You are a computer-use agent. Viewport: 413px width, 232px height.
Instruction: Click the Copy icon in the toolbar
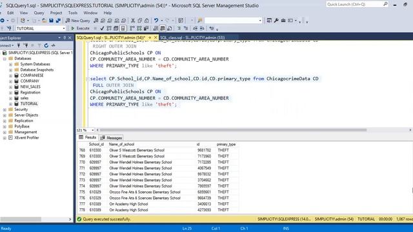click(140, 21)
